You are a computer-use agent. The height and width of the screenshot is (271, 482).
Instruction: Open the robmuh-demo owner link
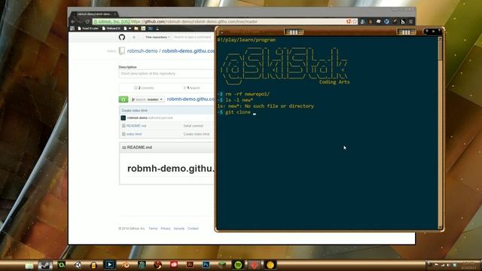point(142,51)
